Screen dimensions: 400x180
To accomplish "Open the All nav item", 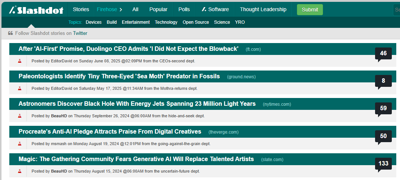I will (x=135, y=9).
